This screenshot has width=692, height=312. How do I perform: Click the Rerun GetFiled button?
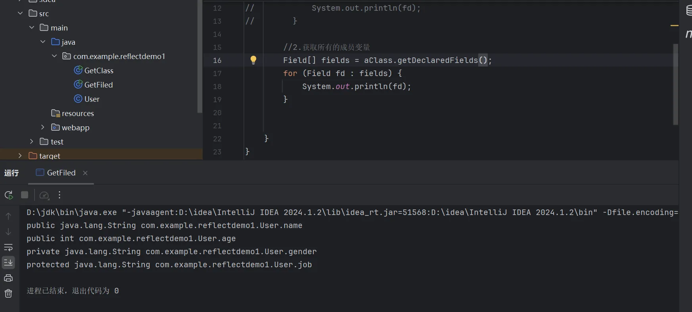tap(9, 195)
